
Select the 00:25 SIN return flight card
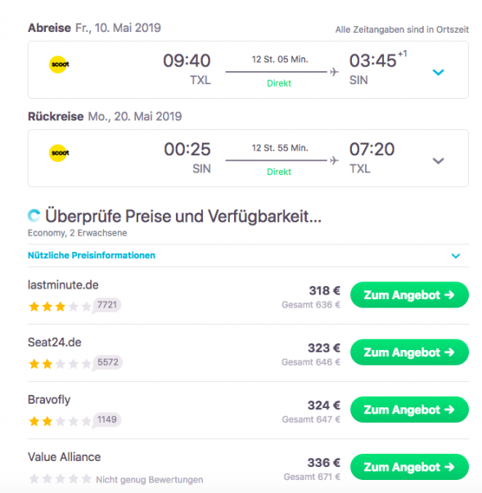pos(248,159)
